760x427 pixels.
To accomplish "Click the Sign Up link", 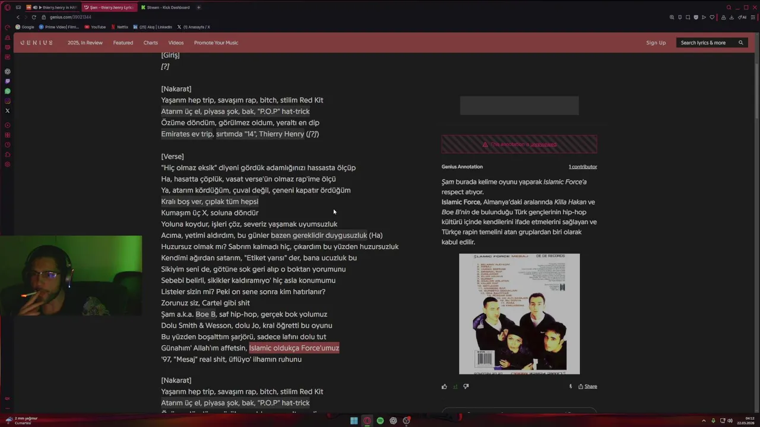I will (656, 43).
